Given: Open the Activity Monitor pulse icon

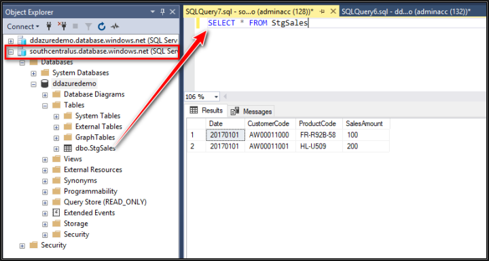Looking at the screenshot, I should [115, 27].
